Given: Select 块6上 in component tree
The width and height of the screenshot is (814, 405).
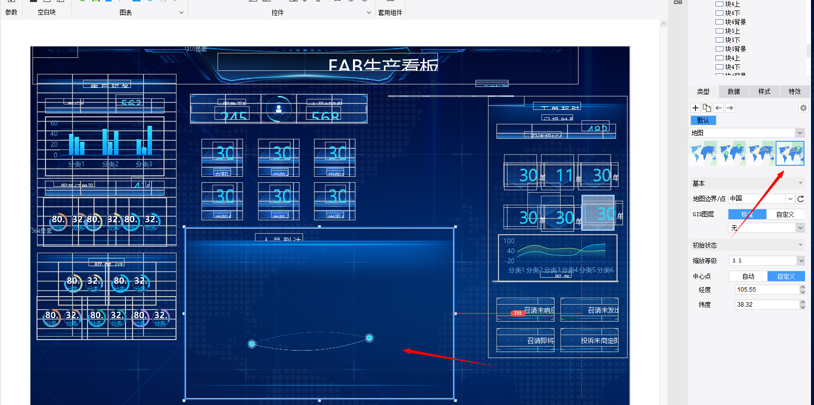Looking at the screenshot, I should click(732, 4).
